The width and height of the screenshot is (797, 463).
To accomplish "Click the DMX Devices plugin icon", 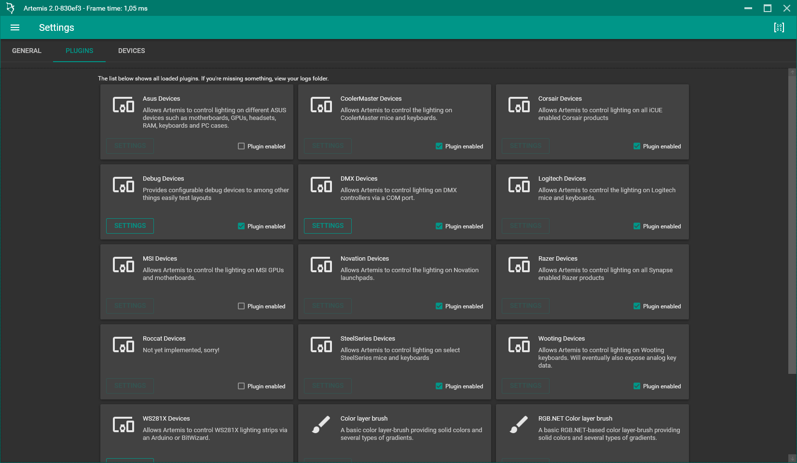I will coord(321,185).
